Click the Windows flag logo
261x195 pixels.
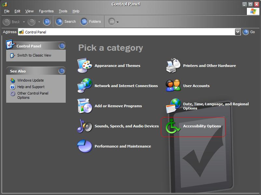253,11
